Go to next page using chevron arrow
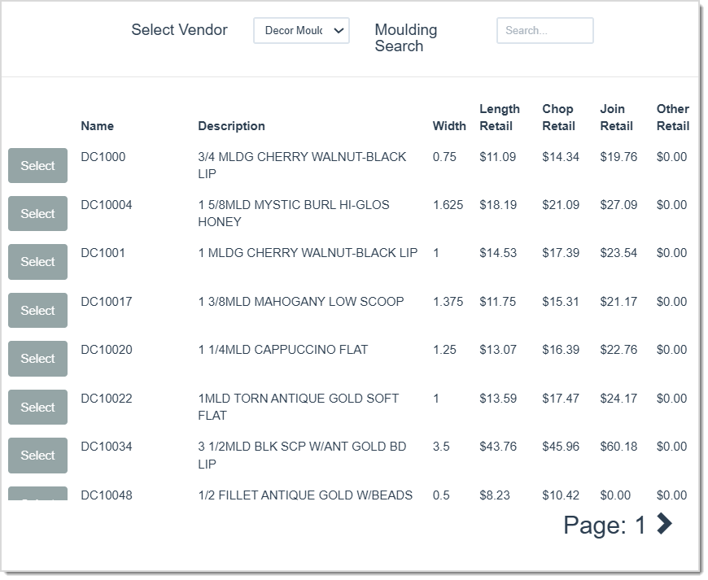The width and height of the screenshot is (708, 580). coord(665,524)
